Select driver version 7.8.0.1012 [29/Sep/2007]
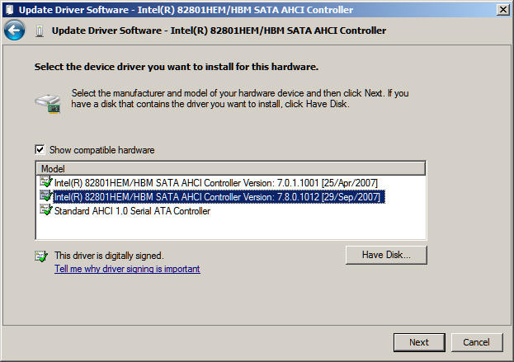Image resolution: width=514 pixels, height=362 pixels. tap(219, 197)
